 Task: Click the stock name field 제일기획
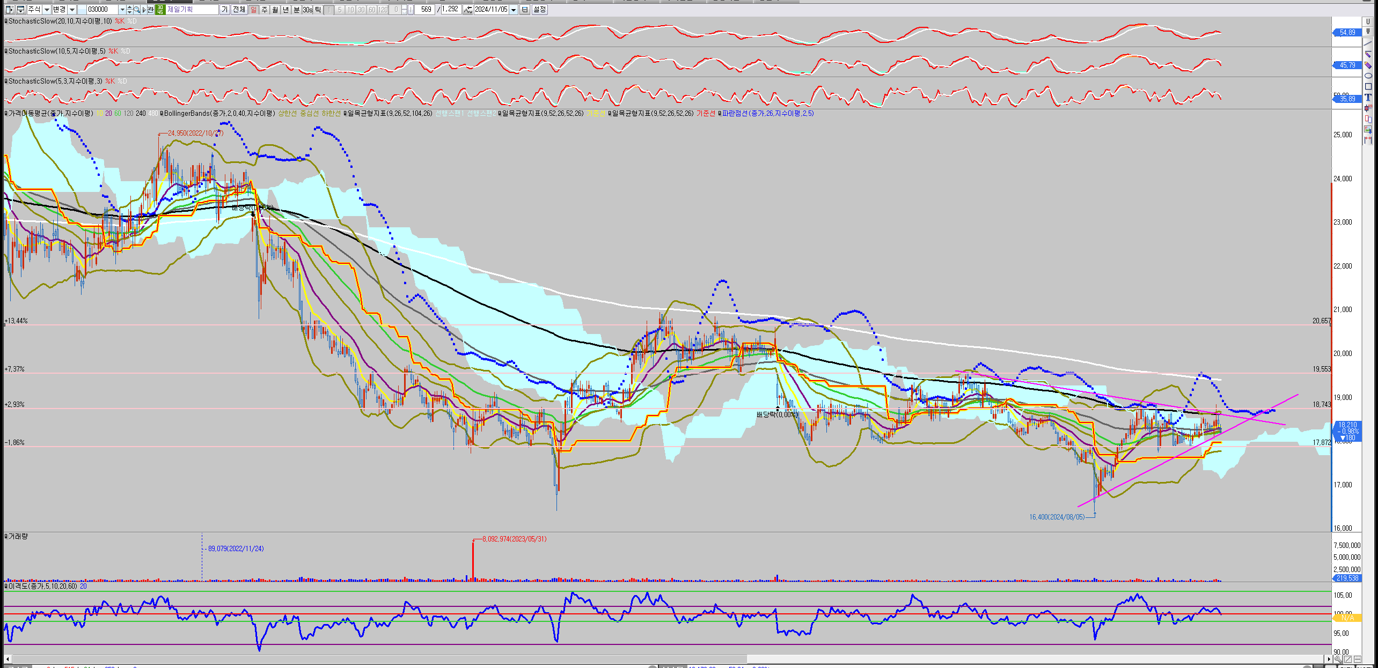(x=192, y=9)
